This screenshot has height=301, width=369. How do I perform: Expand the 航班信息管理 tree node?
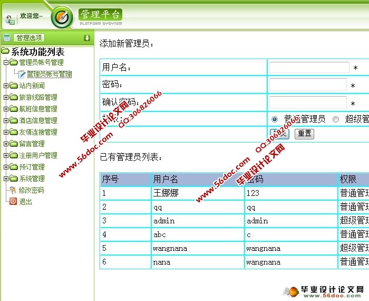pos(6,109)
